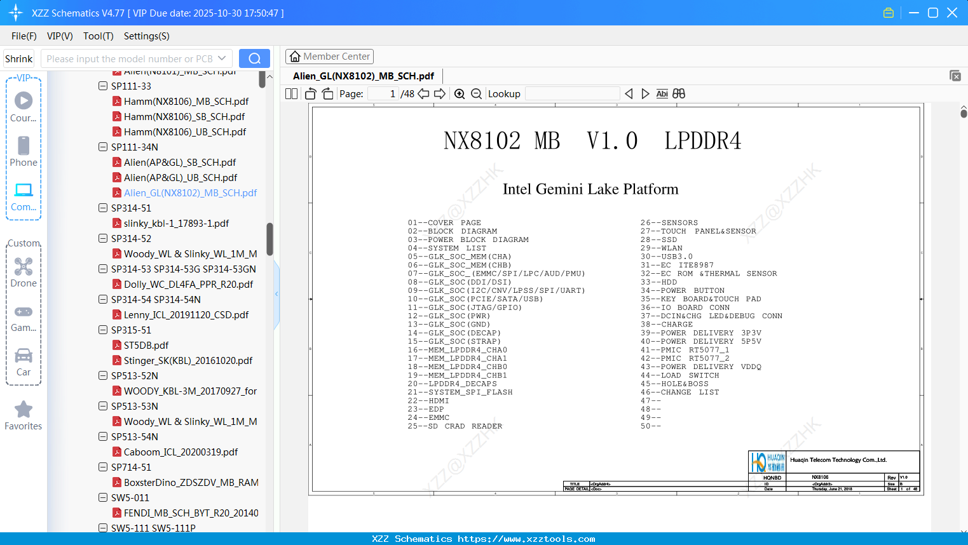This screenshot has width=968, height=545.
Task: Collapse the file tree panel handle
Action: [x=276, y=294]
